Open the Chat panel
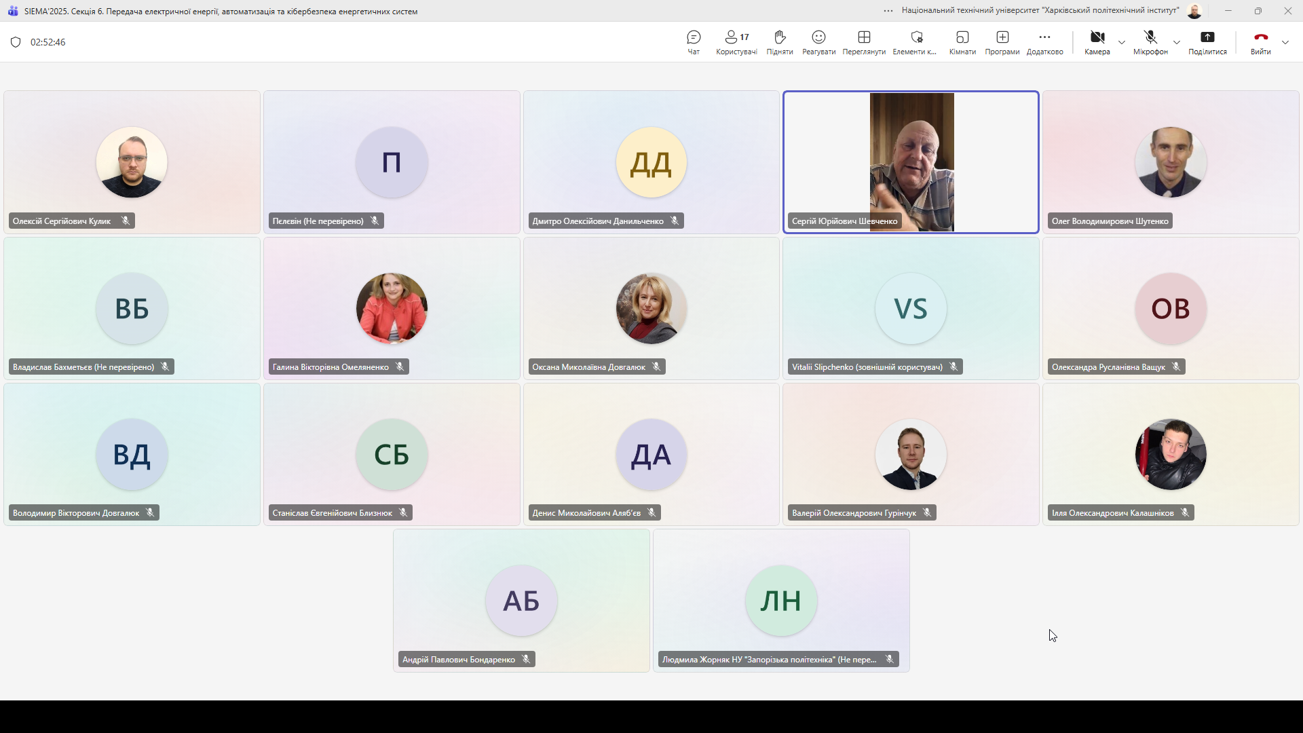 (694, 42)
